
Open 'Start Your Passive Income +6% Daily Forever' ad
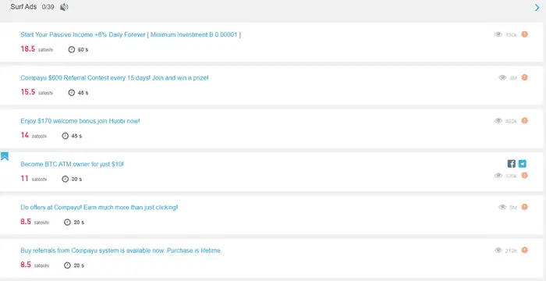pos(130,34)
